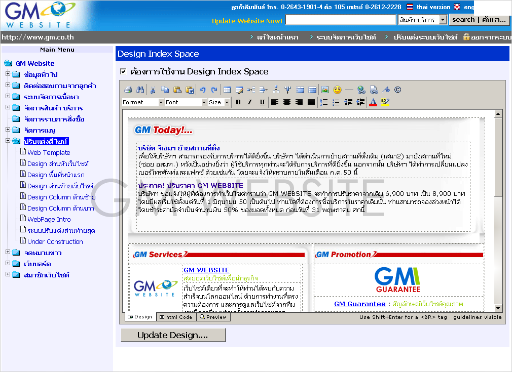
Task: Open the search category dropdown in header
Action: [422, 20]
